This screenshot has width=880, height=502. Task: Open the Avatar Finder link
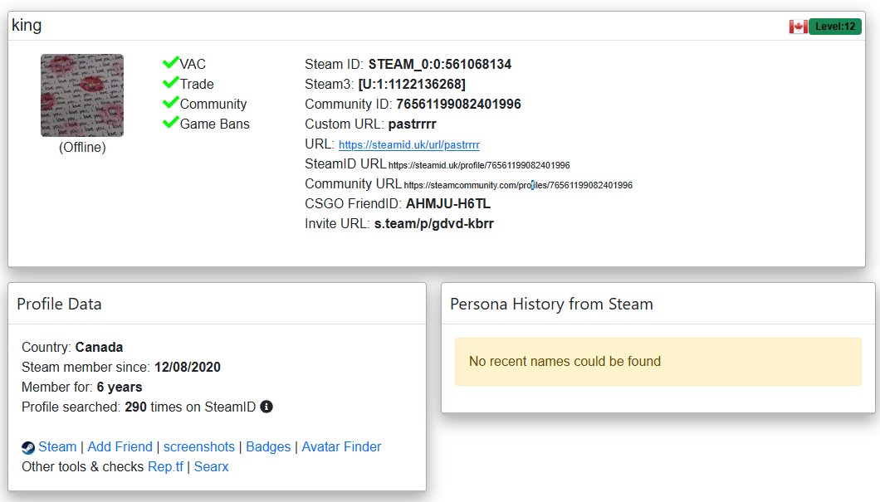pos(341,447)
